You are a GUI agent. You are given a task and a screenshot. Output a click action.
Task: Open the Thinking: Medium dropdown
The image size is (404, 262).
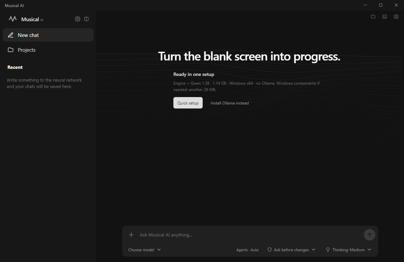(348, 250)
